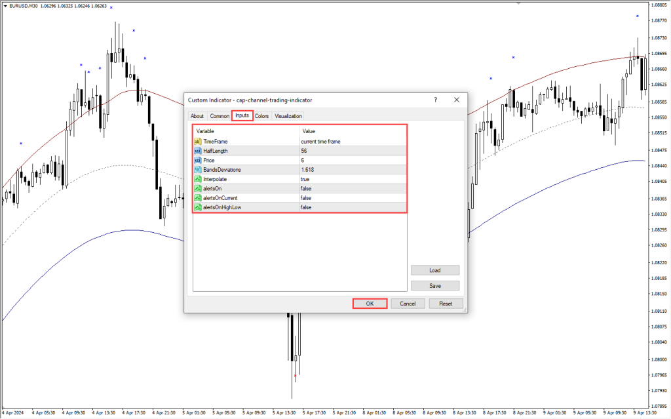
Task: Close the Custom Indicator dialog
Action: pos(457,100)
